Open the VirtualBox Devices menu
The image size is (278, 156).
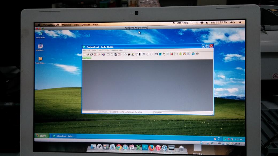pos(86,25)
